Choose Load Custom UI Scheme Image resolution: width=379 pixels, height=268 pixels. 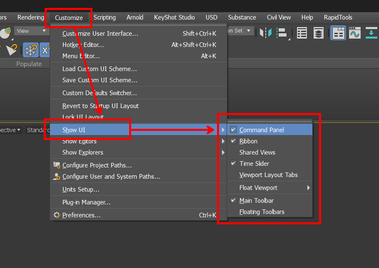pos(139,69)
